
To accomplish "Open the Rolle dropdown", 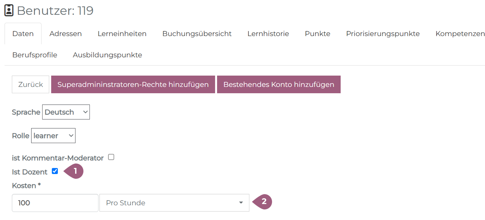I will (53, 136).
